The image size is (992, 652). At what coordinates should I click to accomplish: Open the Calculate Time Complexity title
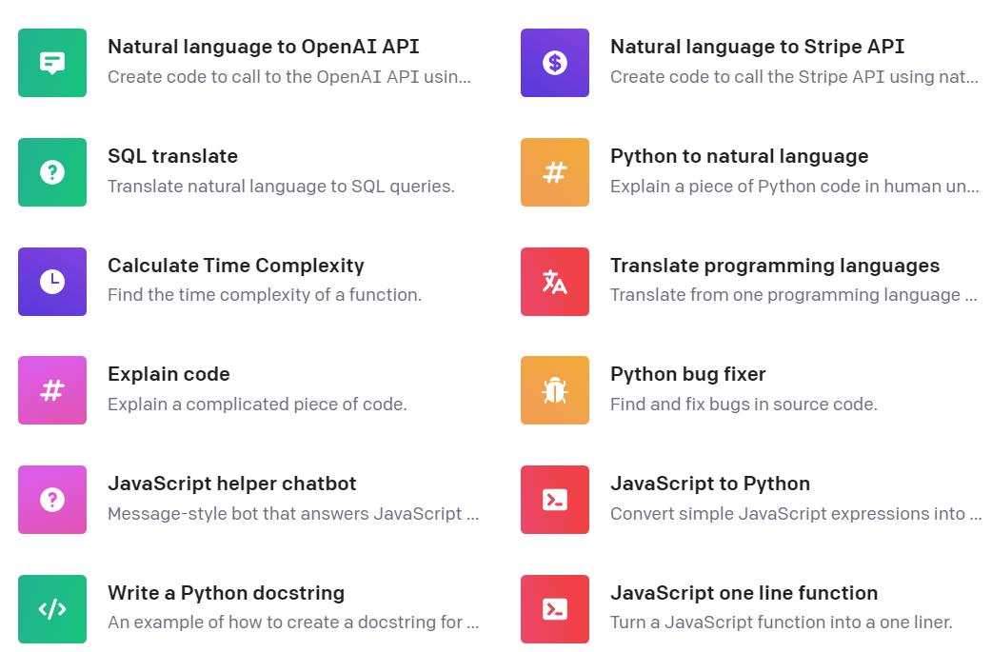(236, 266)
